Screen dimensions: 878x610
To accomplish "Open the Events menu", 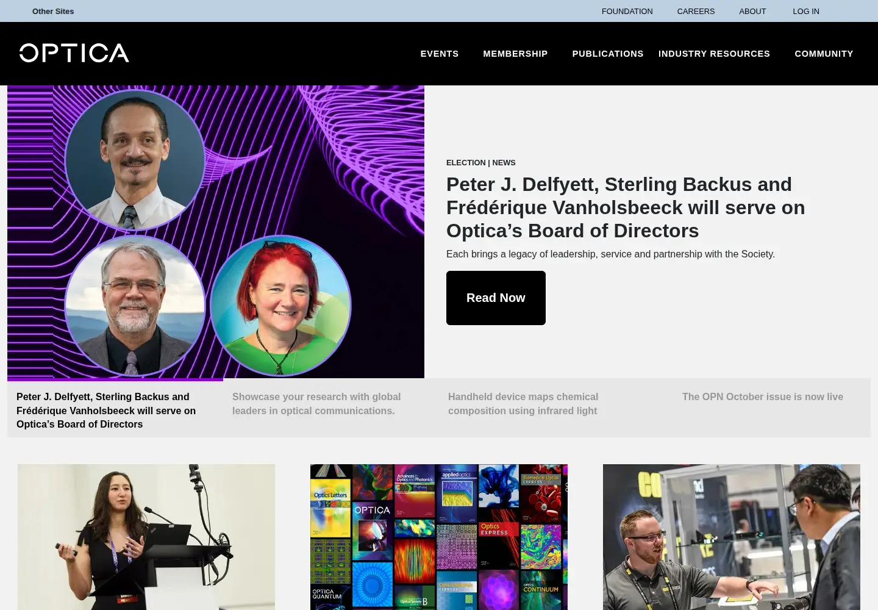I will (439, 54).
